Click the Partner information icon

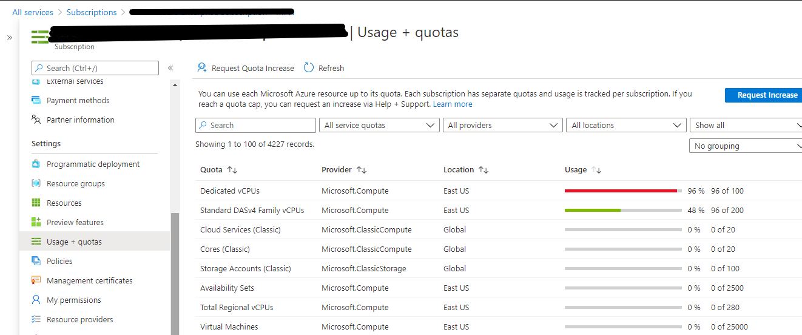pos(36,120)
